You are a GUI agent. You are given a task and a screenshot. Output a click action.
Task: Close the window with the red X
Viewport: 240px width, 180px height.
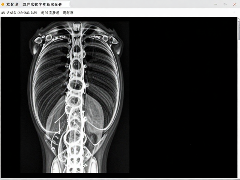pos(235,4)
